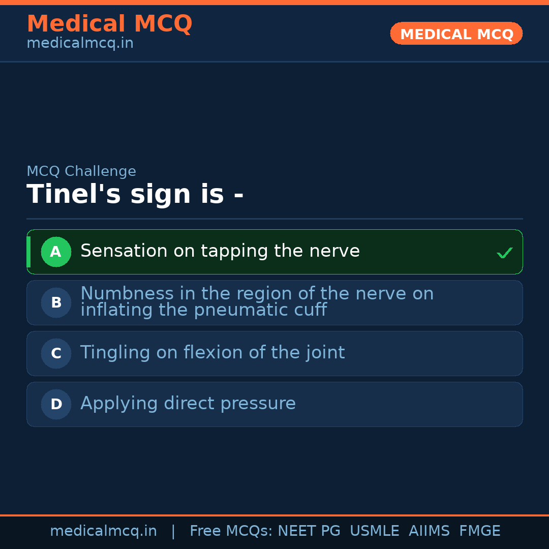
Task: Select answer "Sensation on tapping the nerve"
Action: [220, 251]
